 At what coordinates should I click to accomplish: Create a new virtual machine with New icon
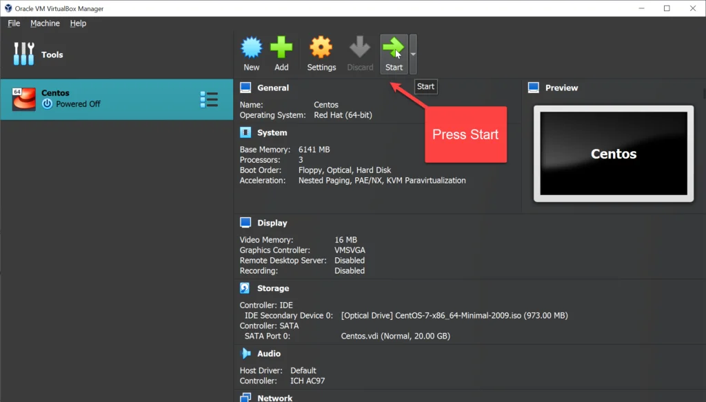[251, 48]
